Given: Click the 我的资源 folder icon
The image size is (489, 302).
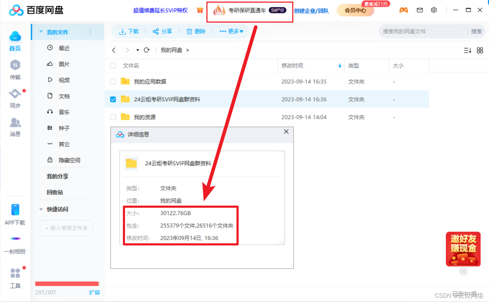Looking at the screenshot, I should point(125,117).
